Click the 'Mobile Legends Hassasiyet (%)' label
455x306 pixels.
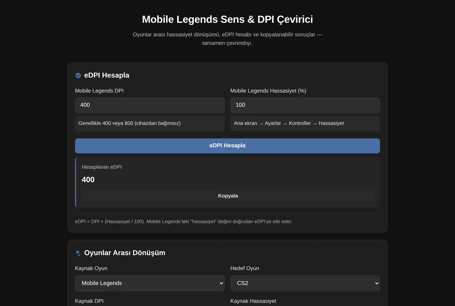point(268,91)
